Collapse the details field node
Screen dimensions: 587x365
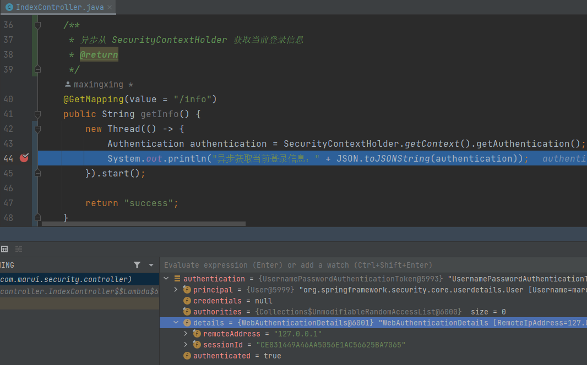(176, 323)
